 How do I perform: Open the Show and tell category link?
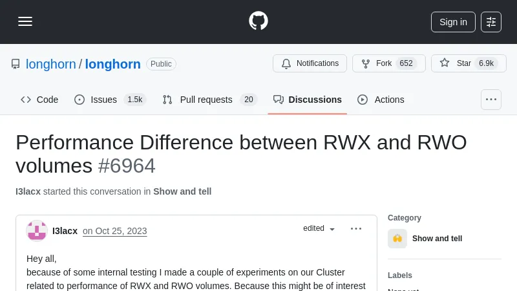pyautogui.click(x=437, y=239)
